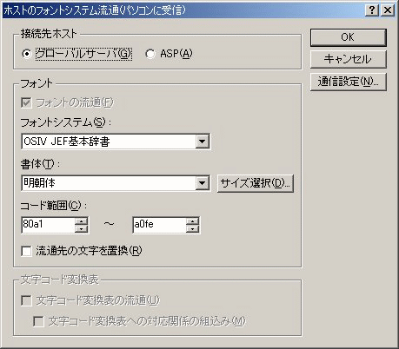Click the キャンセル button
This screenshot has height=349, width=399.
[x=349, y=59]
